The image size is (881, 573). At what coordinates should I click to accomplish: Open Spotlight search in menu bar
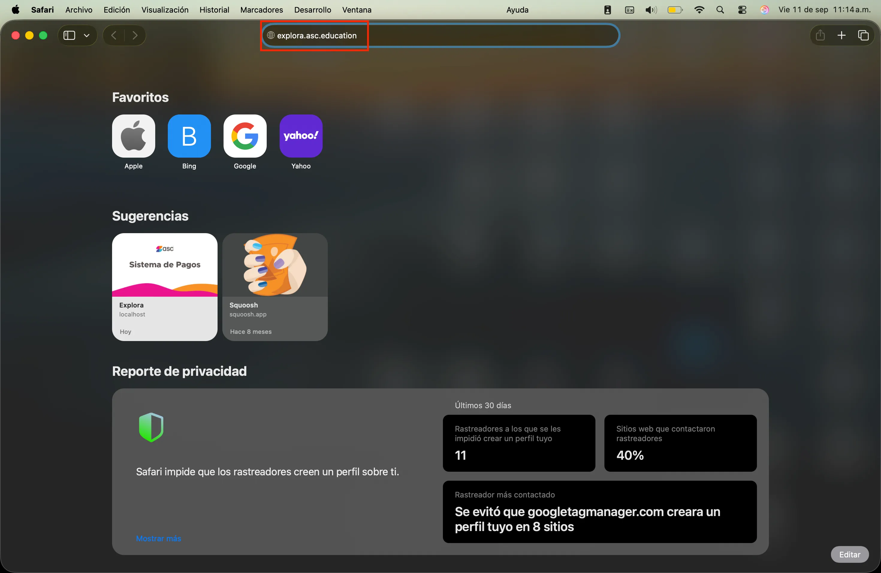pos(720,10)
